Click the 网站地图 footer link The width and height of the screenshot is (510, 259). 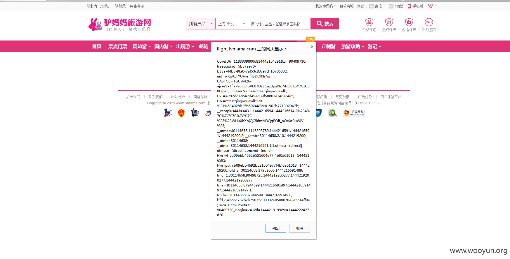pos(178,97)
